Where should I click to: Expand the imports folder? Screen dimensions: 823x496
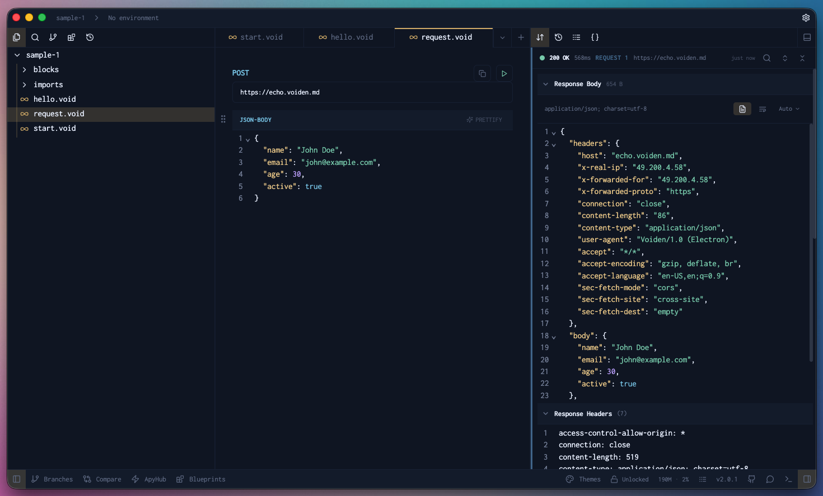click(x=24, y=85)
